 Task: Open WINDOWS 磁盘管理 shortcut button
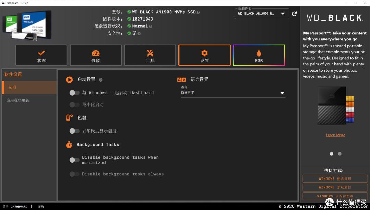click(335, 178)
